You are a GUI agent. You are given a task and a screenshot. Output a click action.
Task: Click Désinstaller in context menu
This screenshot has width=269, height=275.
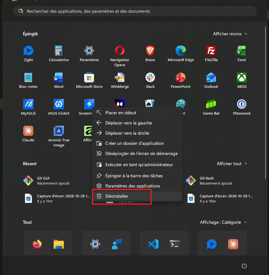click(137, 196)
